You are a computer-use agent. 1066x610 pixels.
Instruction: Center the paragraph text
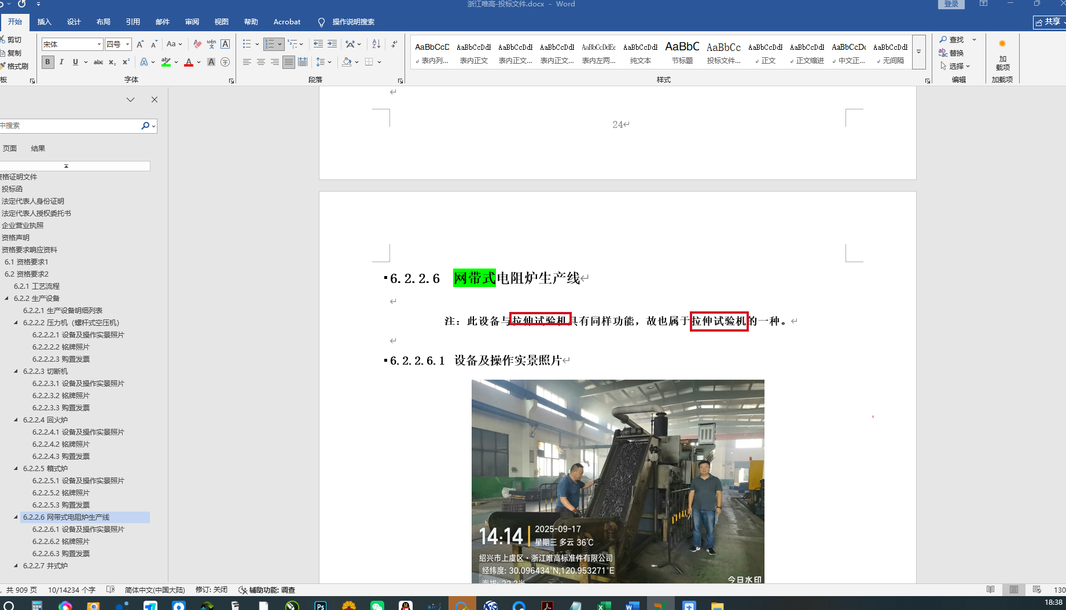tap(261, 62)
